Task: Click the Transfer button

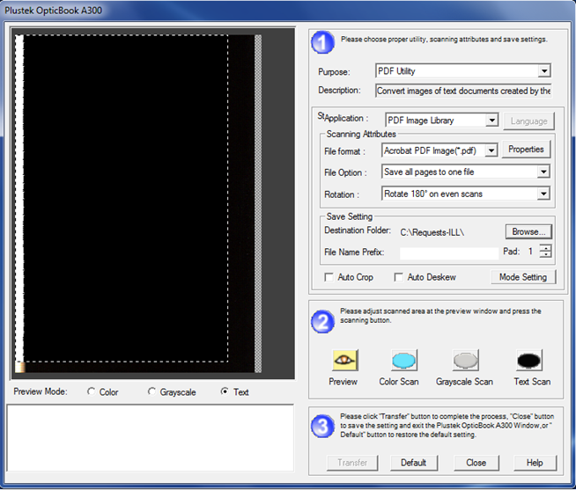Action: (x=352, y=463)
